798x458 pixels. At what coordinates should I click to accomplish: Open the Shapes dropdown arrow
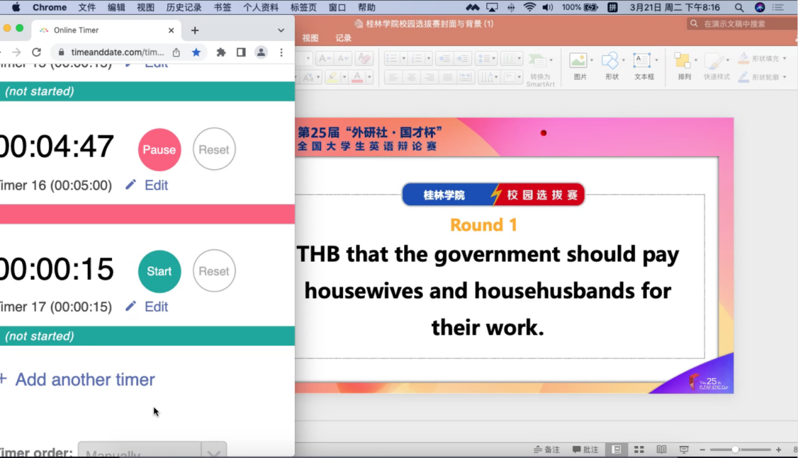coord(623,60)
